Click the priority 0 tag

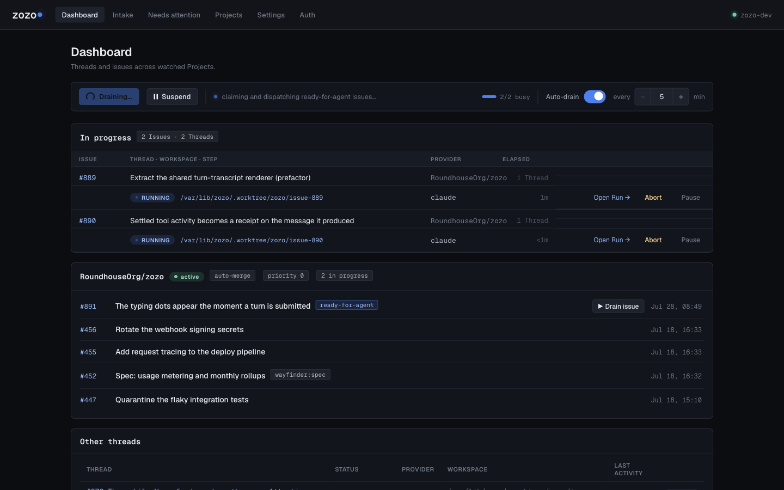[286, 275]
